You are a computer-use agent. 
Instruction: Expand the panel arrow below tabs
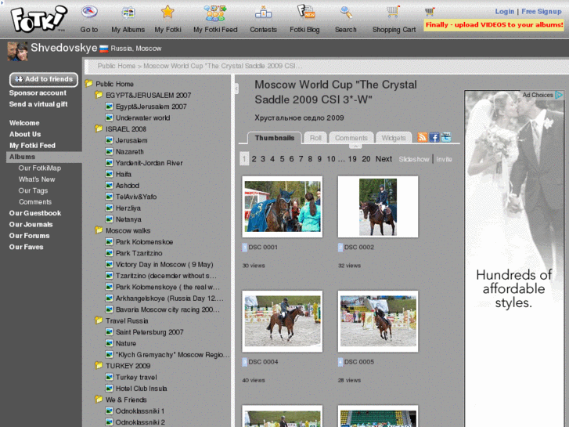355,146
